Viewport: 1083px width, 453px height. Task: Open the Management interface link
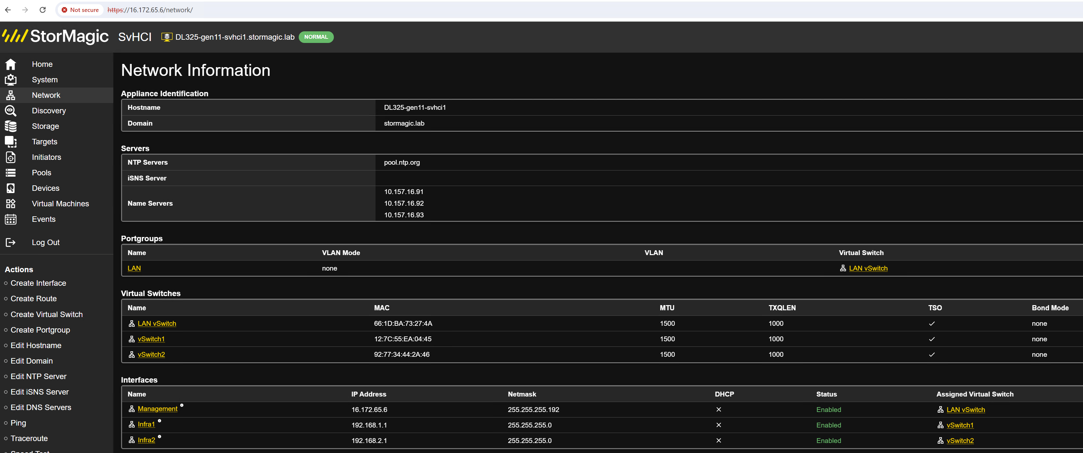point(158,409)
